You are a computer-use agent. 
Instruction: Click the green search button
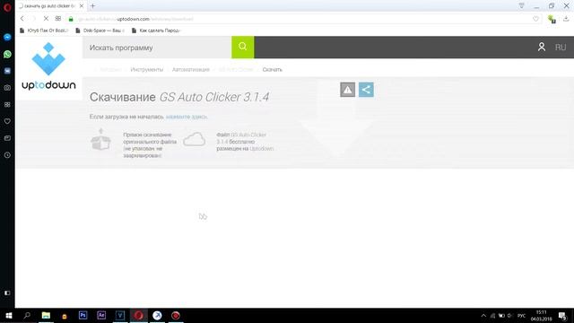point(242,48)
